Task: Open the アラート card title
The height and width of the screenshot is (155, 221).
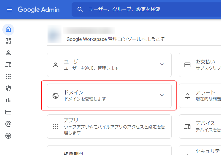Action: 205,92
